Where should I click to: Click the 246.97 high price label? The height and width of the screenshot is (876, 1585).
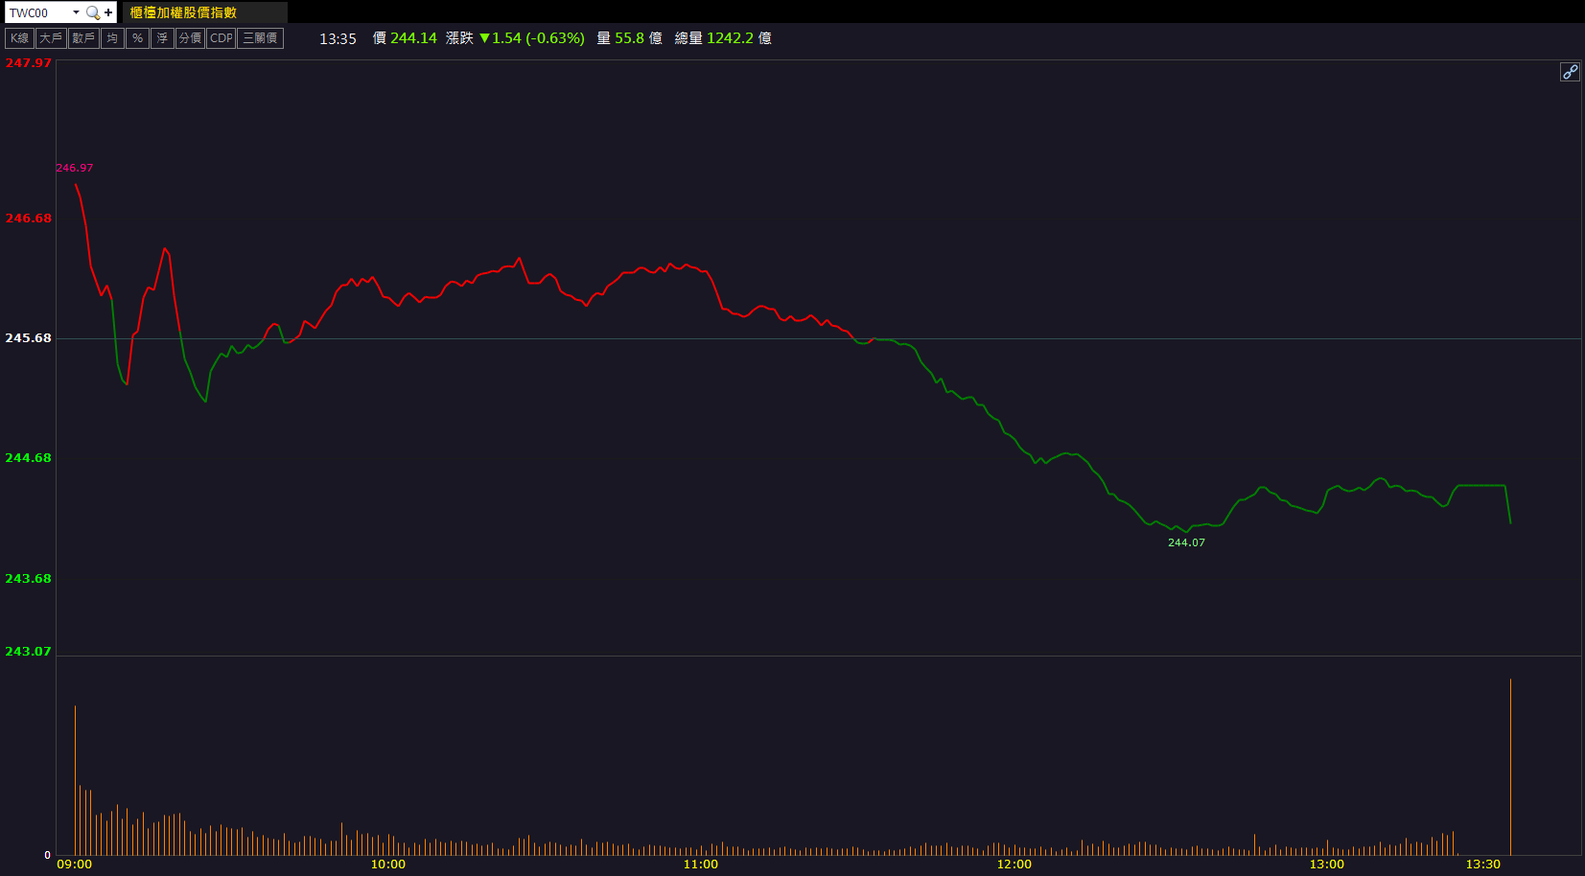coord(74,168)
